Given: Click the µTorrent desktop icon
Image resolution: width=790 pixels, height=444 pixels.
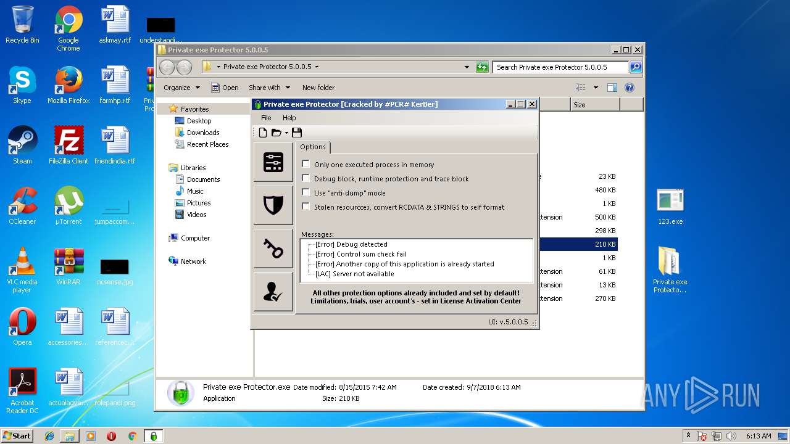Looking at the screenshot, I should coord(69,206).
